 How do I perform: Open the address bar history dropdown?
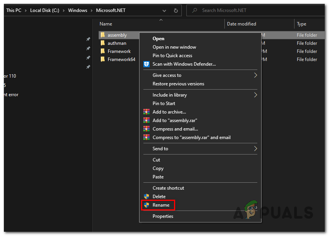click(164, 10)
